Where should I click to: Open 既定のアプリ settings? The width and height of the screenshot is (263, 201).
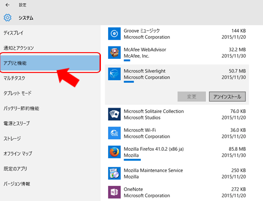coord(50,169)
